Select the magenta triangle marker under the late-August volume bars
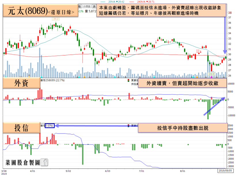Screen dimensions: 236x175 211,77
